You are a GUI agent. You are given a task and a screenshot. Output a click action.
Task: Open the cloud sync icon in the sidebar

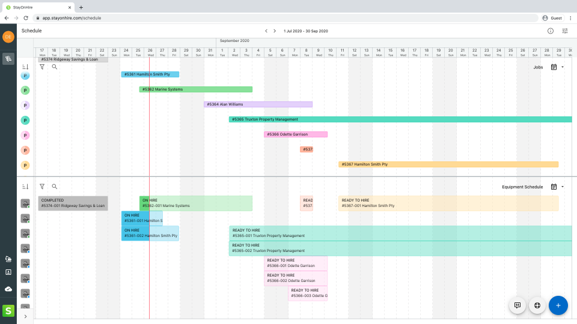[x=8, y=289]
